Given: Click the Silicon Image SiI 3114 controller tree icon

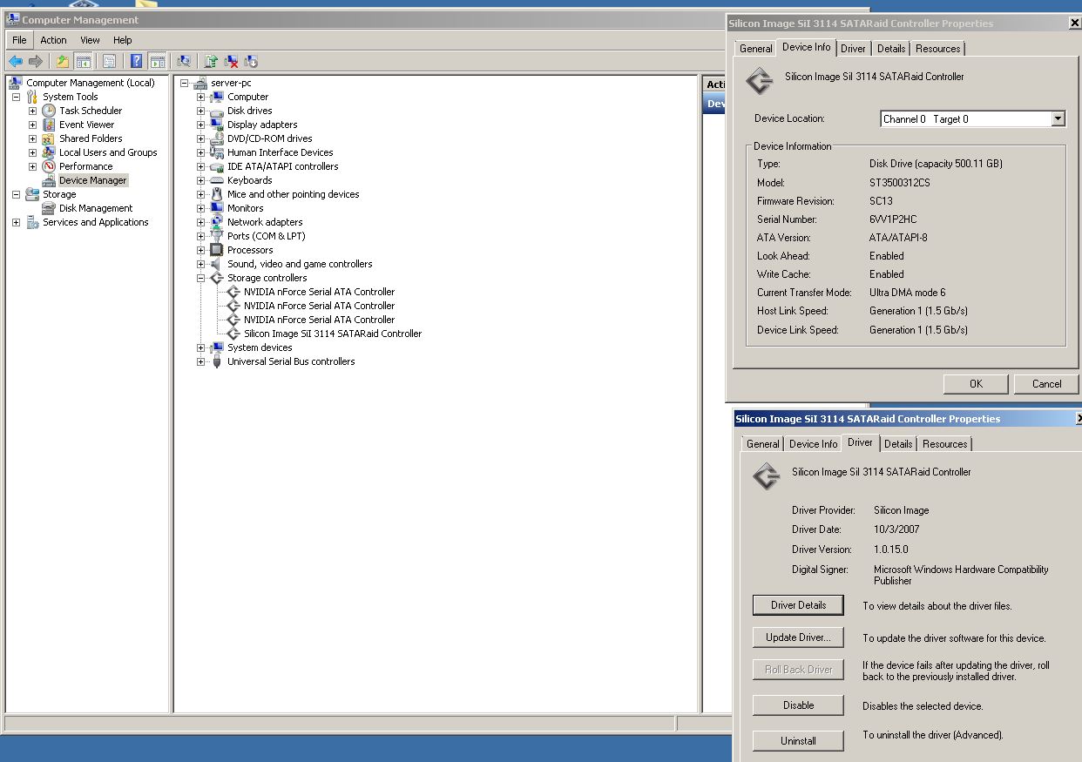Looking at the screenshot, I should [x=233, y=334].
